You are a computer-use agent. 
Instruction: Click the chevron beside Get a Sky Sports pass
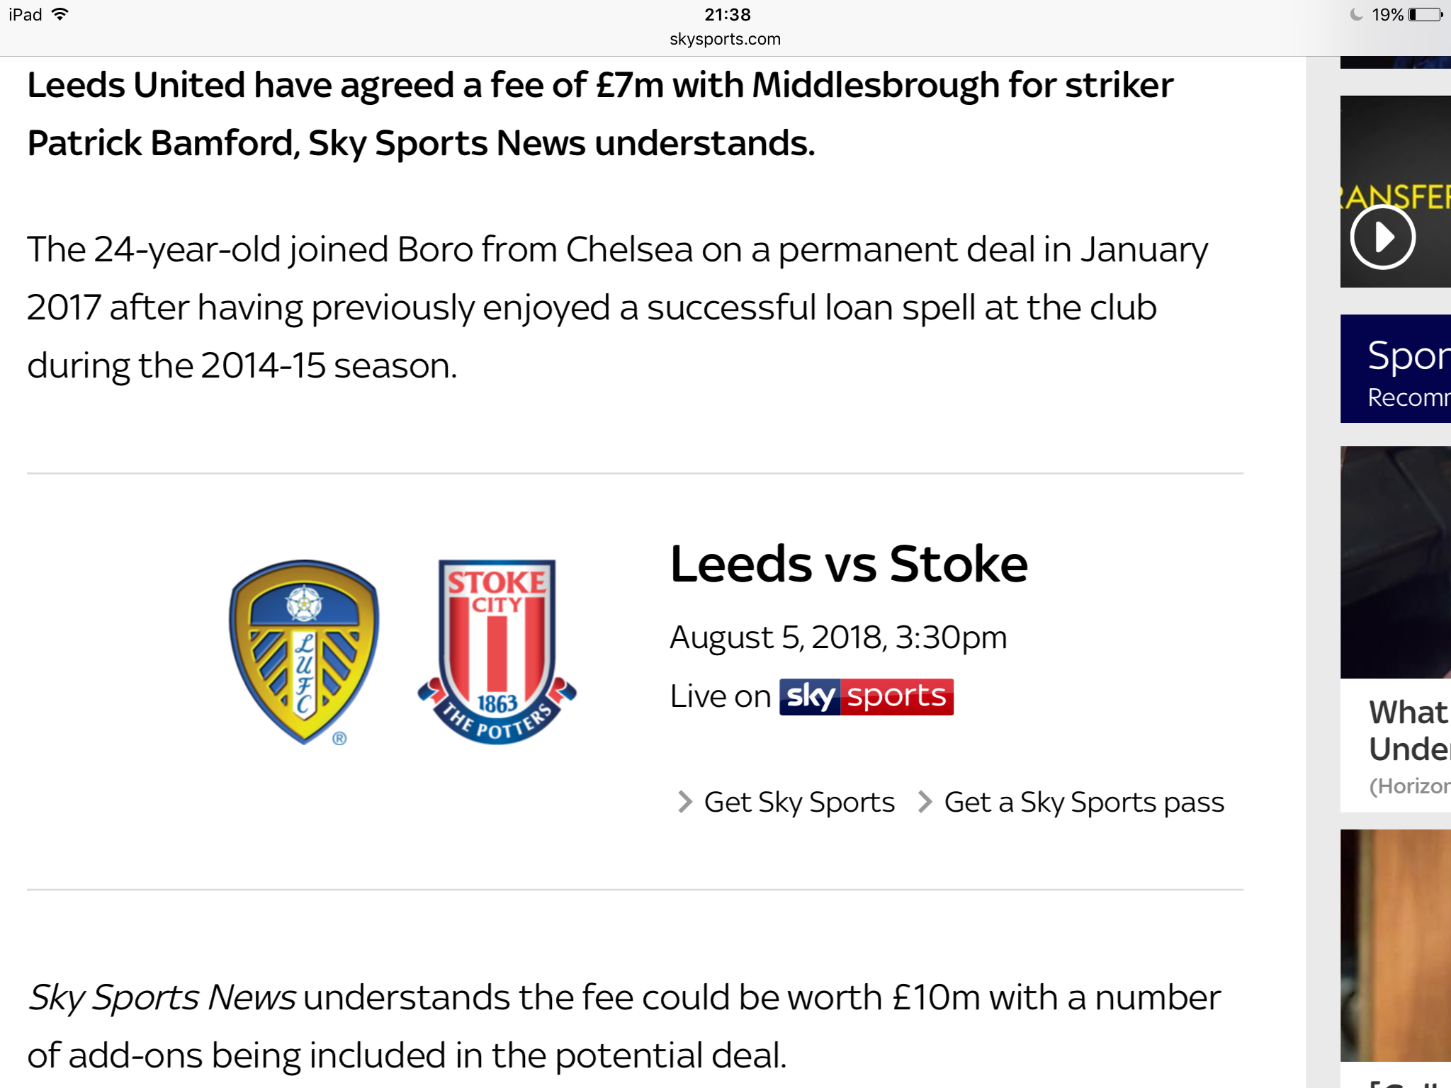pos(924,802)
